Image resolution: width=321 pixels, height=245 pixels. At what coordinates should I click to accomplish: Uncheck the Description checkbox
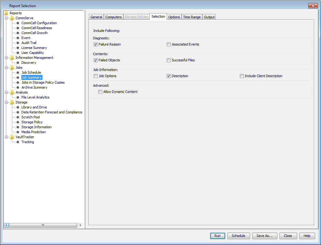(169, 76)
